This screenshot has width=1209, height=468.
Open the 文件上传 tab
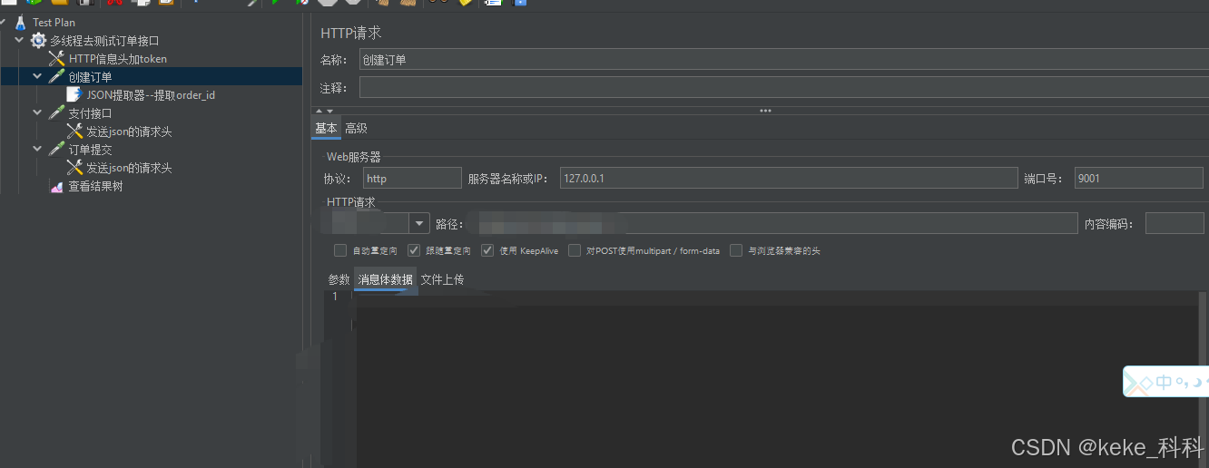pyautogui.click(x=442, y=279)
